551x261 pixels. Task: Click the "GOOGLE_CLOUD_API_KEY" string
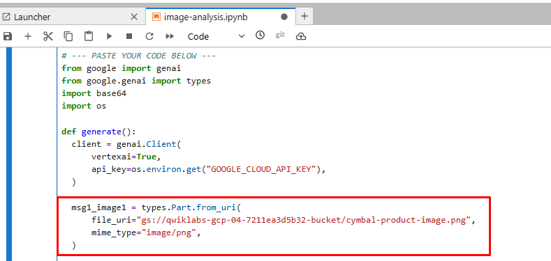pos(260,169)
